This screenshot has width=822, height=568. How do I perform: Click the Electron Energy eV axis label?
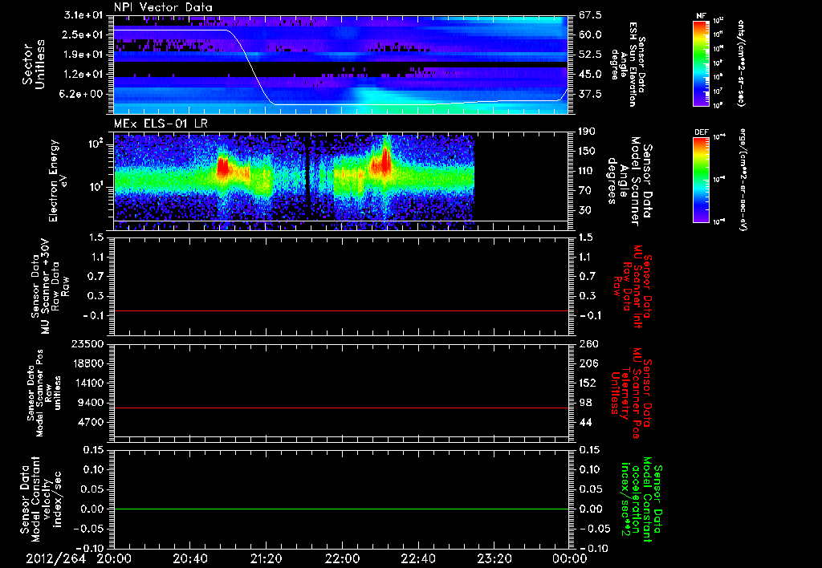click(x=59, y=181)
